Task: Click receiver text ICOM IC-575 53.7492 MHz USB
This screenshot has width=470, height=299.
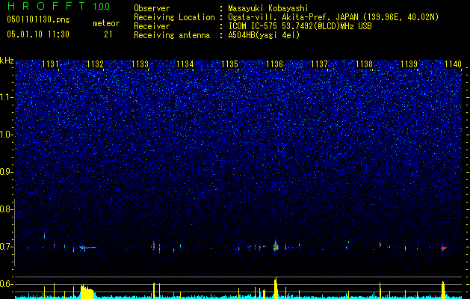Action: coord(300,26)
